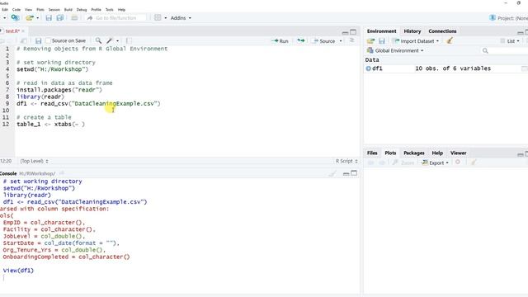Minimize the source editor pane
Viewport: 528px width, 297px height.
[x=345, y=32]
